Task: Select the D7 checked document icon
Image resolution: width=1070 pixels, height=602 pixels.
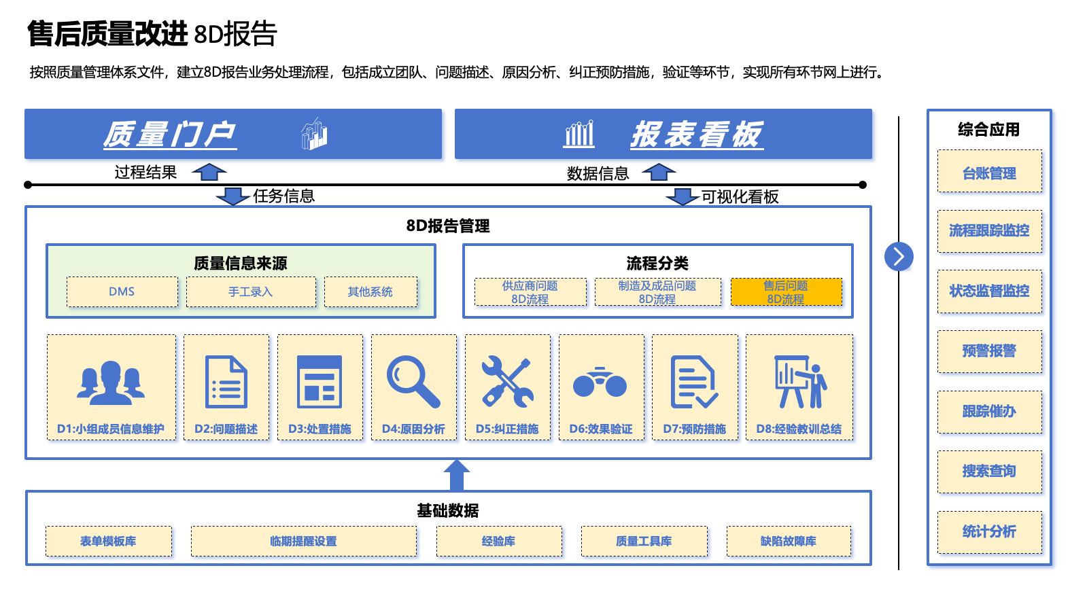Action: coord(694,382)
